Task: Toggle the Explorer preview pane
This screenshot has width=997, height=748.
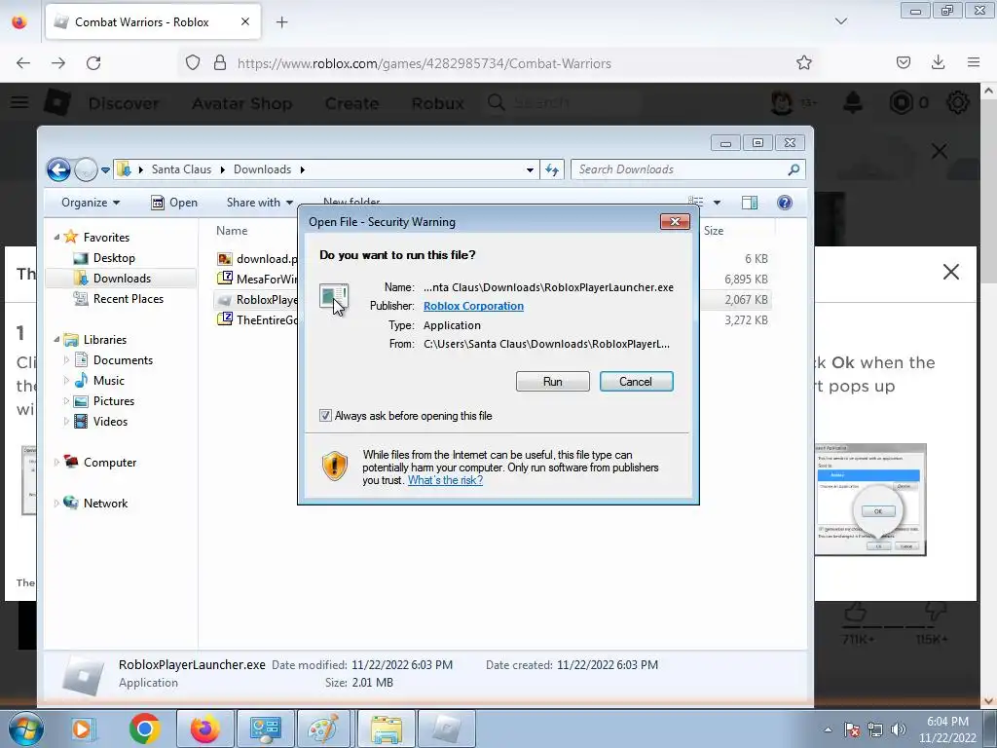Action: [750, 203]
